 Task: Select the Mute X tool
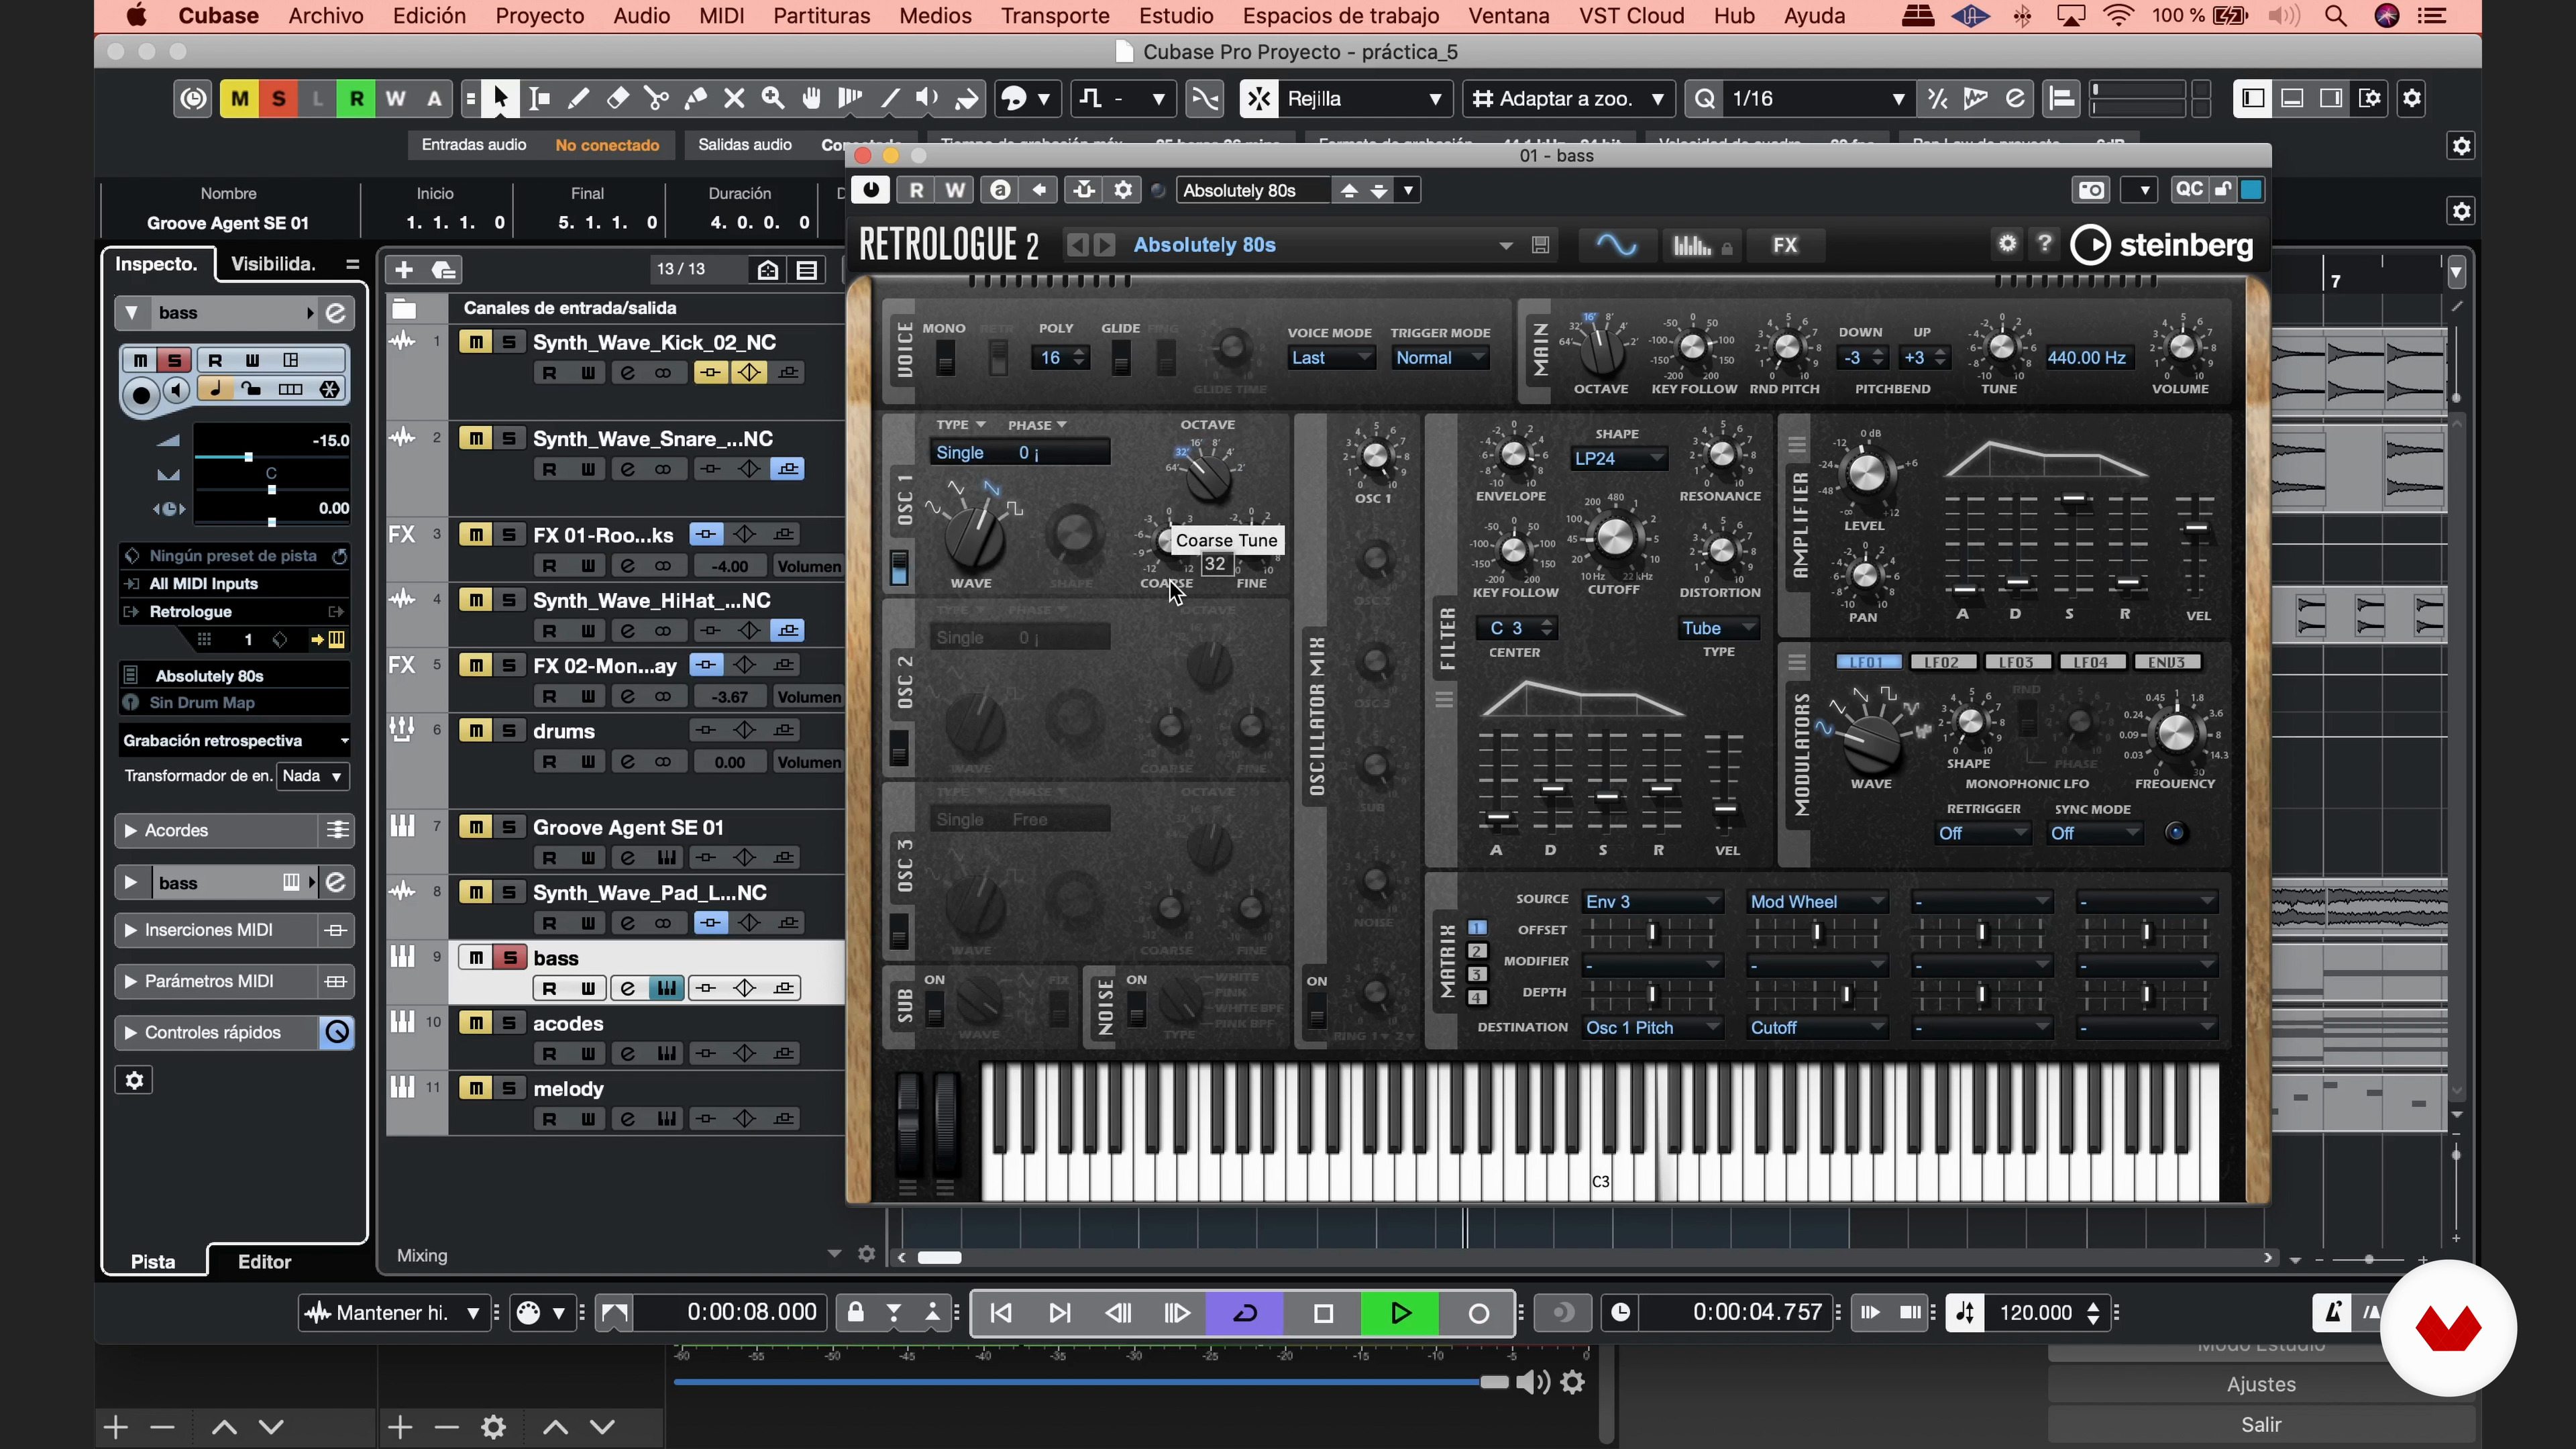734,98
